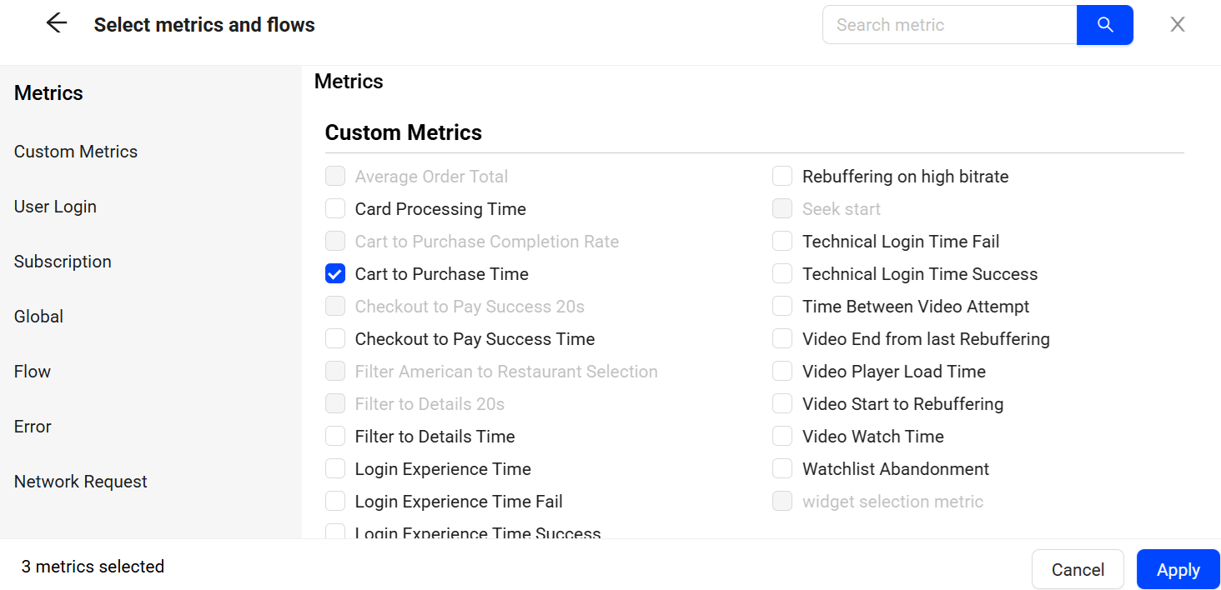
Task: Select Technical Login Time Fail checkbox
Action: tap(782, 242)
